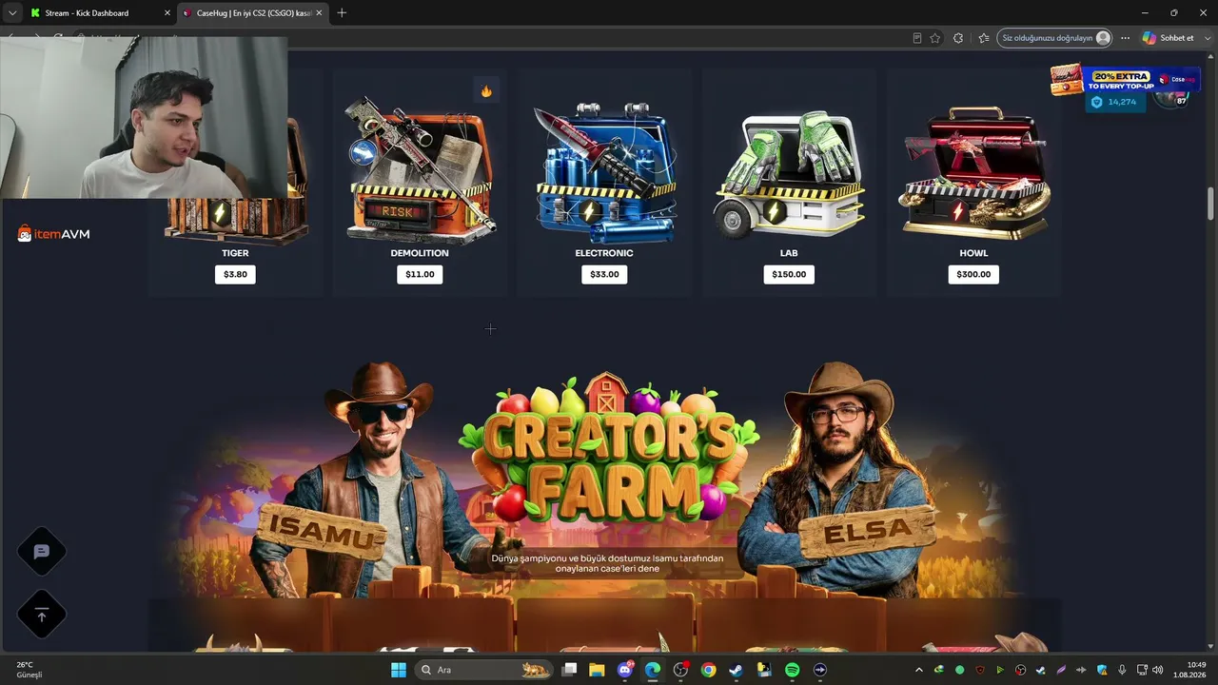Click the reader view icon in address bar
This screenshot has height=685, width=1218.
coord(916,38)
